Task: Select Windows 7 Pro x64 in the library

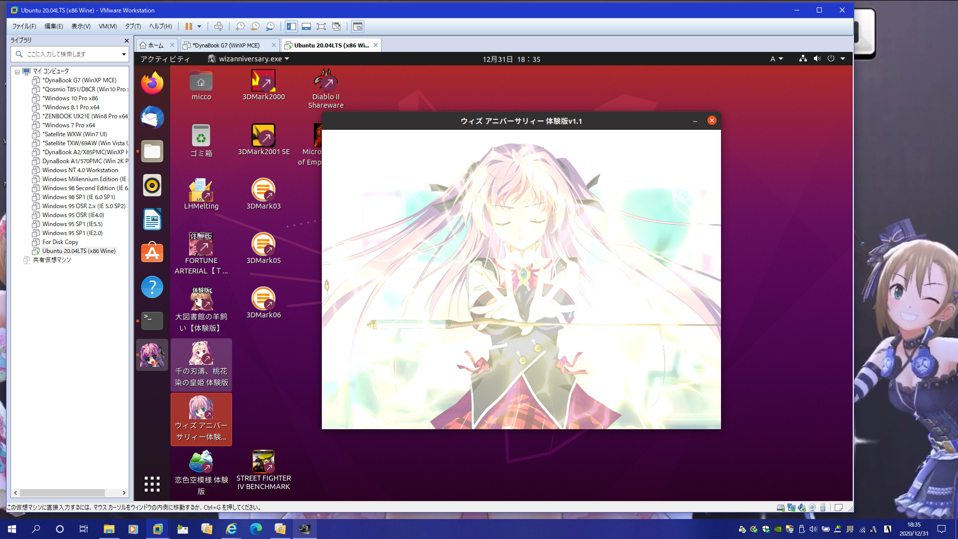Action: coord(68,125)
